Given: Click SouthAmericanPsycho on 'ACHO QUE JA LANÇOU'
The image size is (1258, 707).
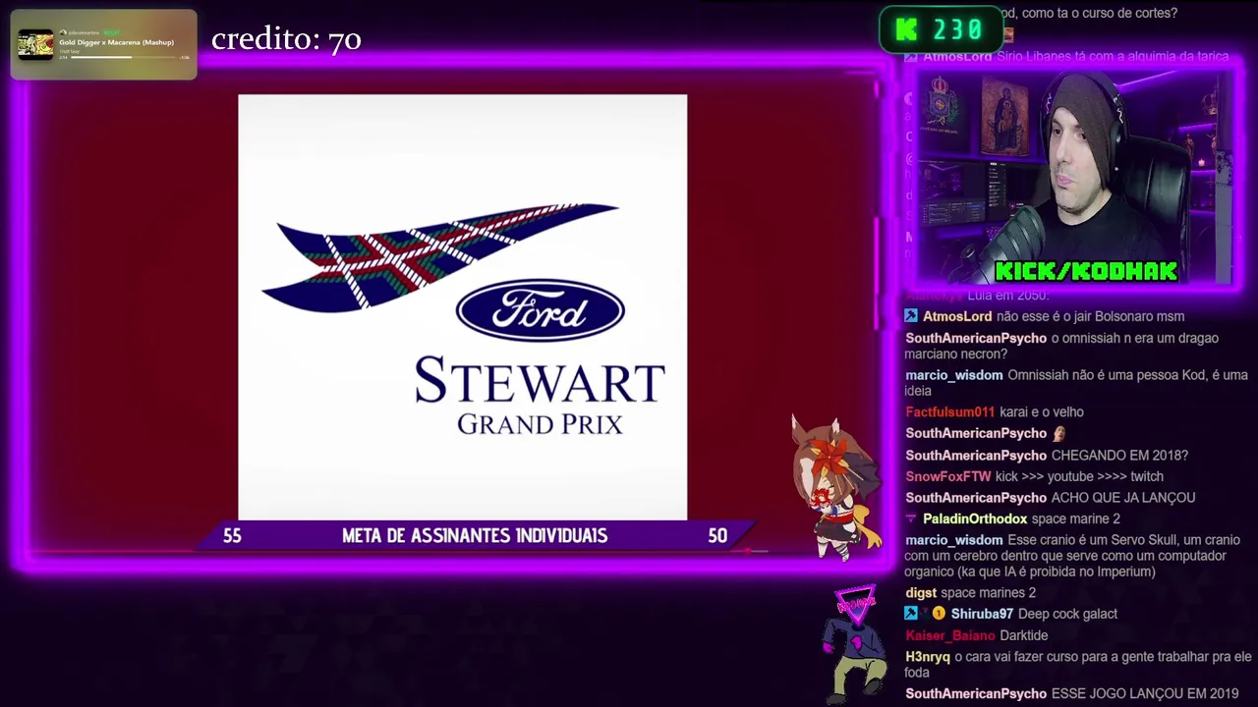Looking at the screenshot, I should click(976, 498).
